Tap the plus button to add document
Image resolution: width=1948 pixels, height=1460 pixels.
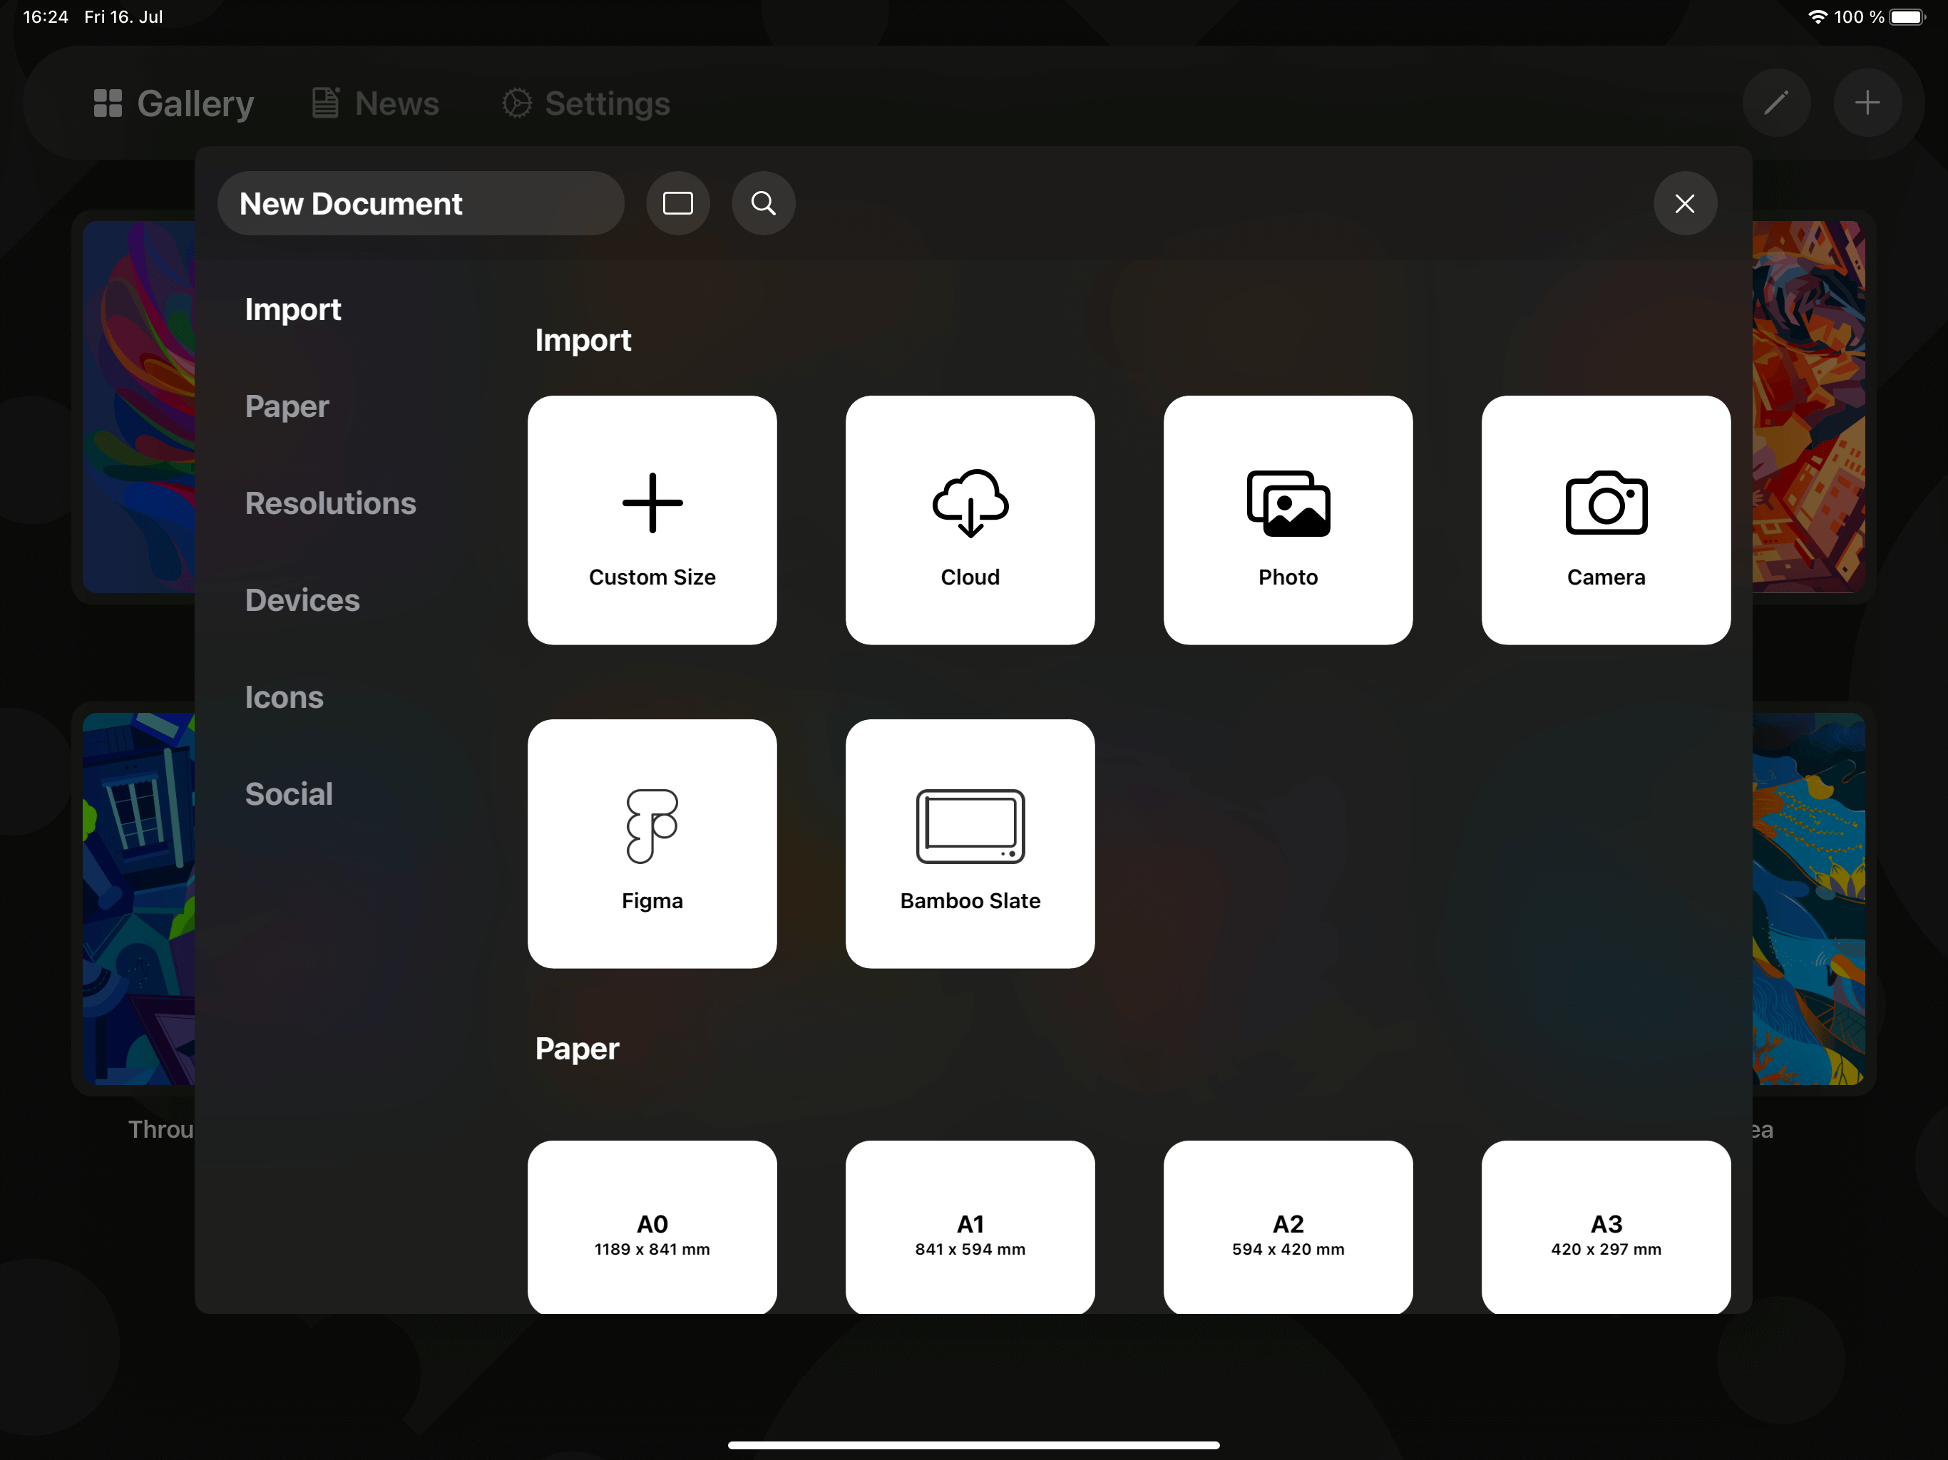coord(1867,103)
